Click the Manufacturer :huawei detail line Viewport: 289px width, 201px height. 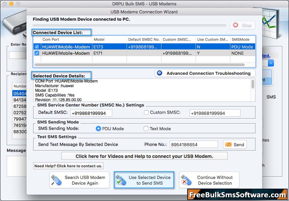click(x=54, y=86)
